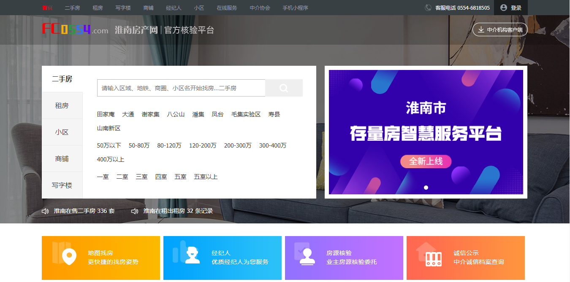Click 淮南在售二手房 336 套 notice
570x282 pixels.
(x=84, y=211)
